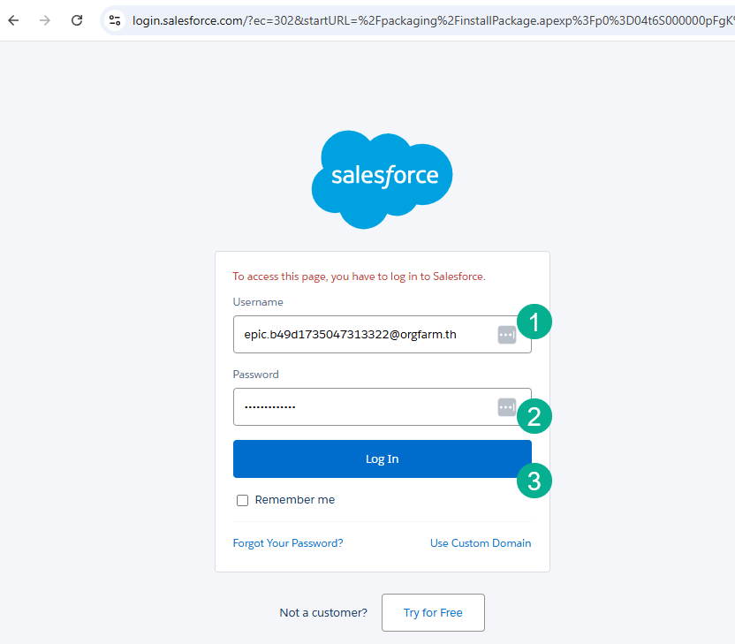Click the Try for Free button
735x644 pixels.
pos(433,613)
